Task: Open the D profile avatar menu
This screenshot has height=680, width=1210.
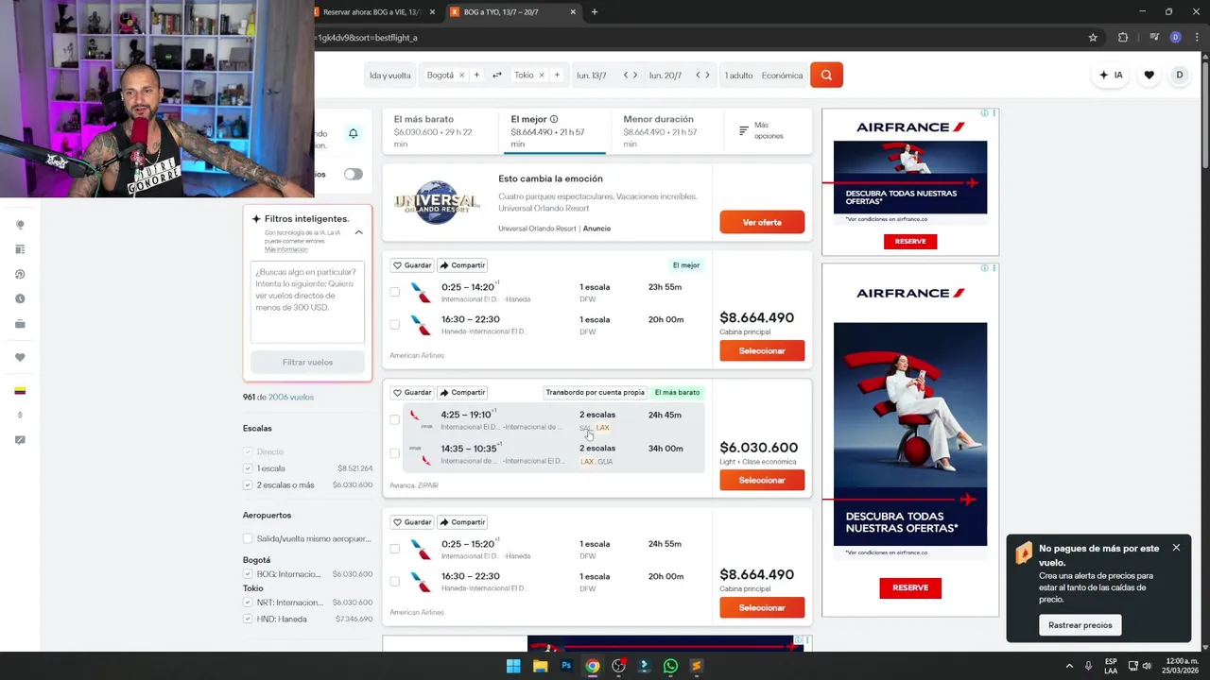Action: [1179, 75]
